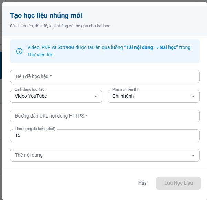Viewport: 207px width, 200px height.
Task: Focus the Tiêu đề học liệu field
Action: 105,77
